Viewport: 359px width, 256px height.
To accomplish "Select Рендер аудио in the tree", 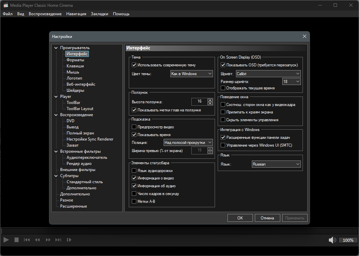I will [x=79, y=164].
